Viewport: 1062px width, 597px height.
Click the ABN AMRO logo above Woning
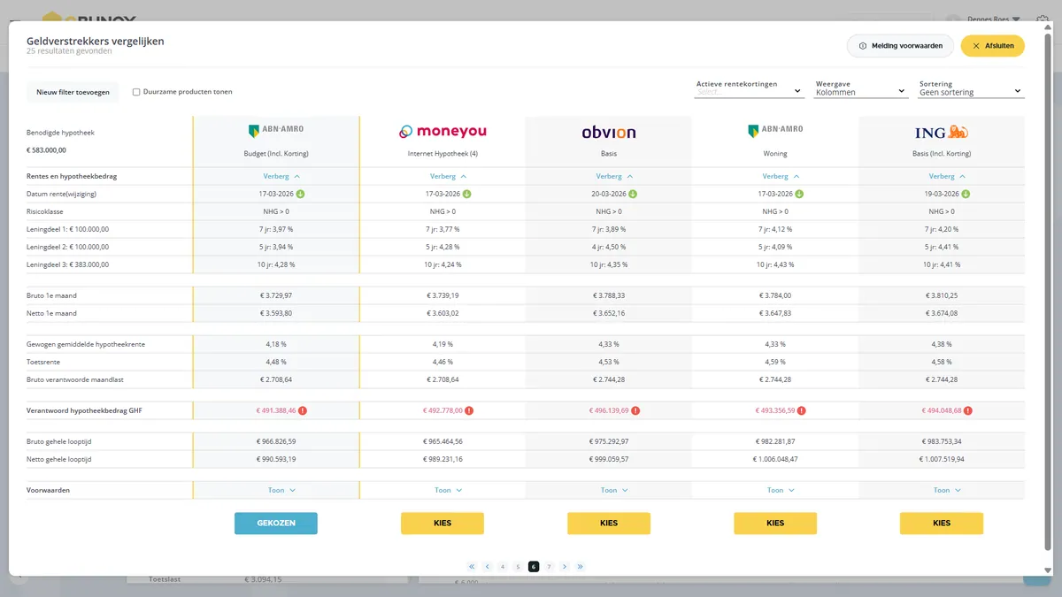tap(775, 131)
